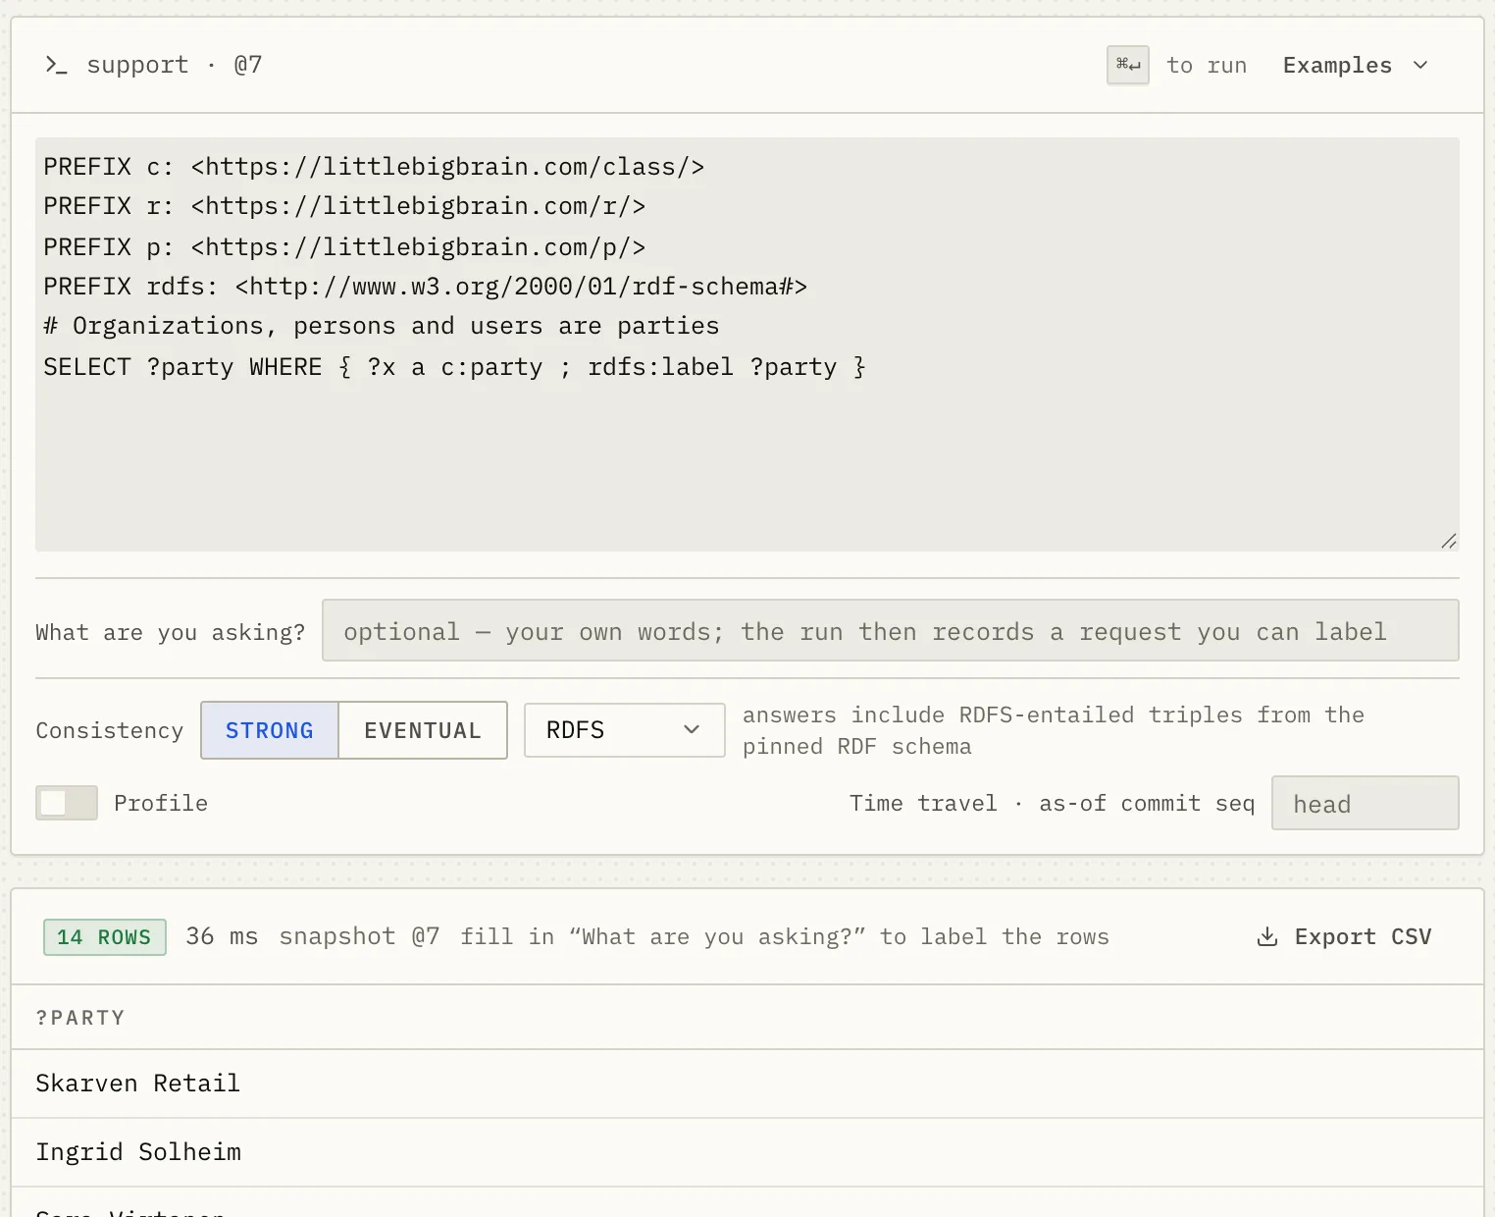Viewport: 1495px width, 1217px height.
Task: Click the 14 ROWS badge
Action: tap(105, 937)
